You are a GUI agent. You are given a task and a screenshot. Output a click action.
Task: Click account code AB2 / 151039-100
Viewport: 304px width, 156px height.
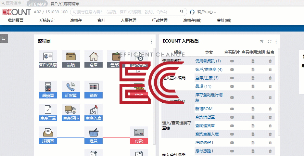point(51,12)
